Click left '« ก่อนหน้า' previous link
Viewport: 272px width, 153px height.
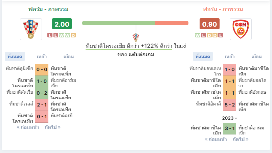click(28, 127)
